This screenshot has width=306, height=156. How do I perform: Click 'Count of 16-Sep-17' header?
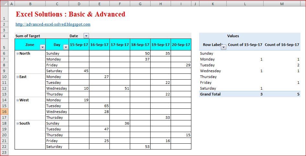[282, 45]
